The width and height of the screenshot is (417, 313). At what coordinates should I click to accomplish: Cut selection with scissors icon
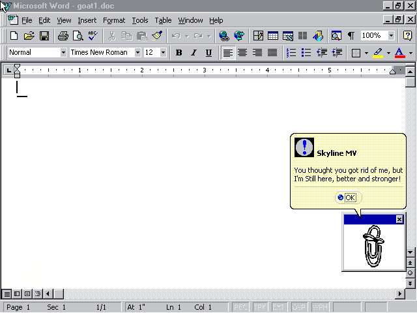(112, 36)
